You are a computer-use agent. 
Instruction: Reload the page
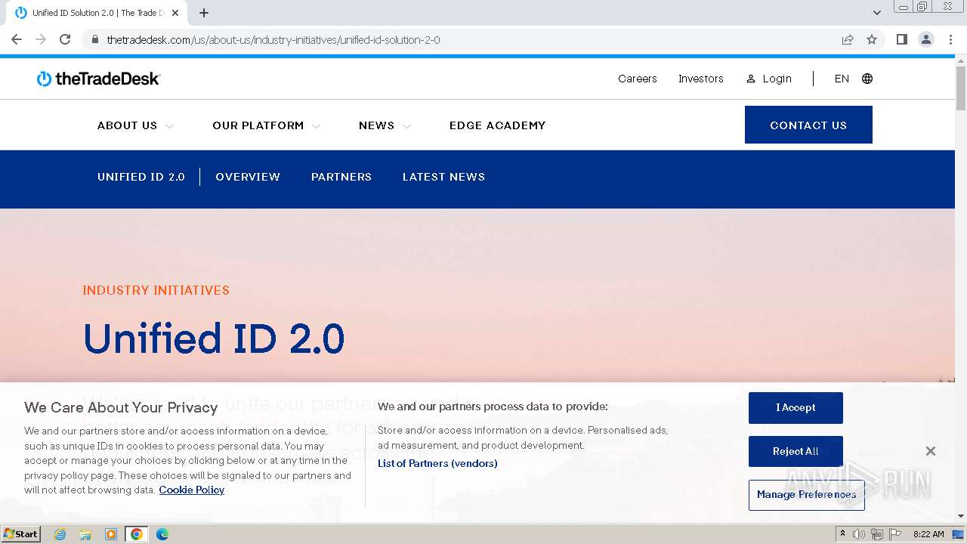click(65, 39)
